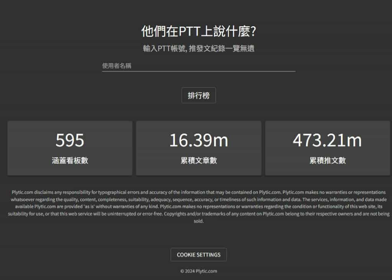Click the subtitle 輸入PTT帳號, 推發文紀錄一覽無遺
392x280 pixels.
pyautogui.click(x=198, y=49)
